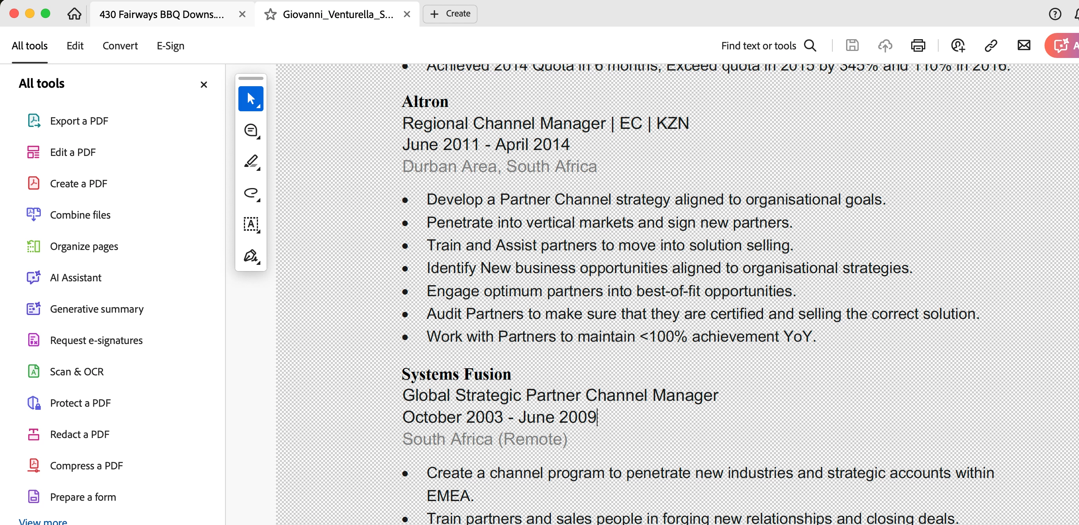Open Redact a PDF tool
This screenshot has width=1079, height=525.
coord(79,434)
